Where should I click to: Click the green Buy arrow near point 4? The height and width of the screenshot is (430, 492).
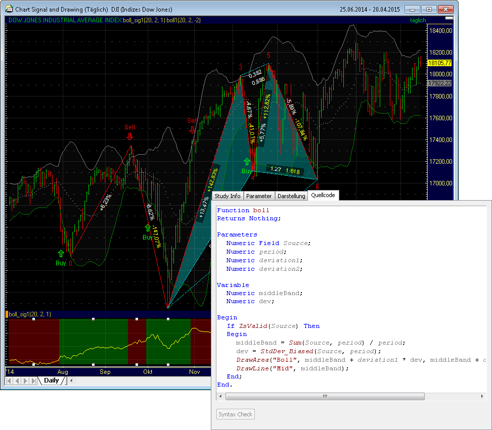[x=247, y=162]
